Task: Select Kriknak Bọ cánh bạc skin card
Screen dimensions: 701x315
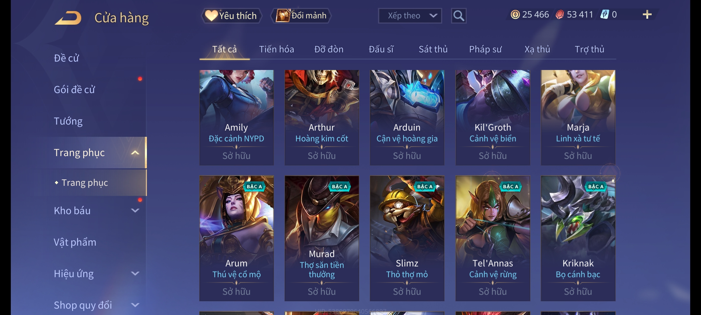Action: (x=578, y=238)
